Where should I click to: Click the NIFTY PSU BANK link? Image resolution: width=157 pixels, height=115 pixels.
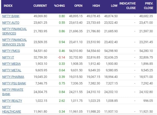[x=14, y=83]
